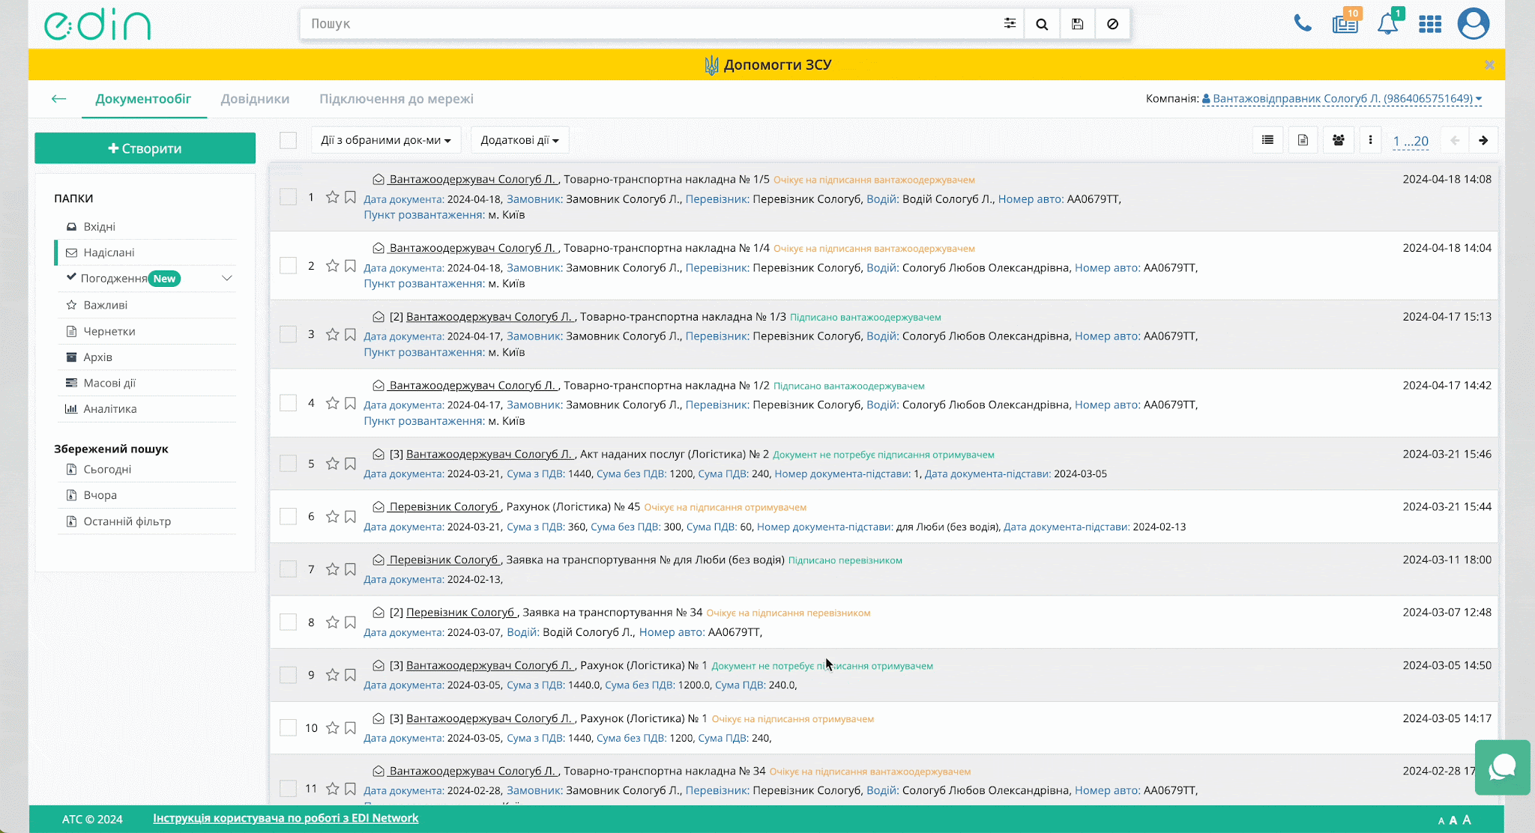The width and height of the screenshot is (1535, 833).
Task: Open the group users icon
Action: (1339, 140)
